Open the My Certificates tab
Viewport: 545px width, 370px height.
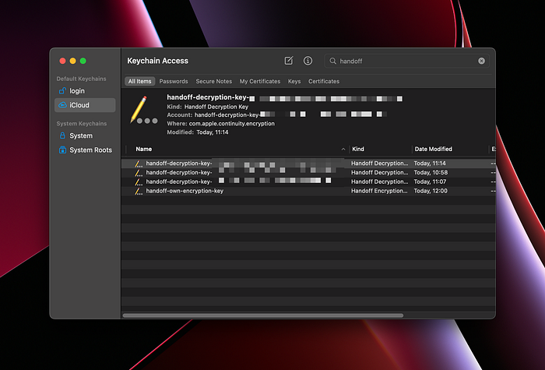(259, 81)
